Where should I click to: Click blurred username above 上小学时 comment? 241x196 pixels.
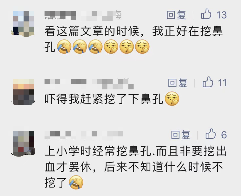point(84,135)
